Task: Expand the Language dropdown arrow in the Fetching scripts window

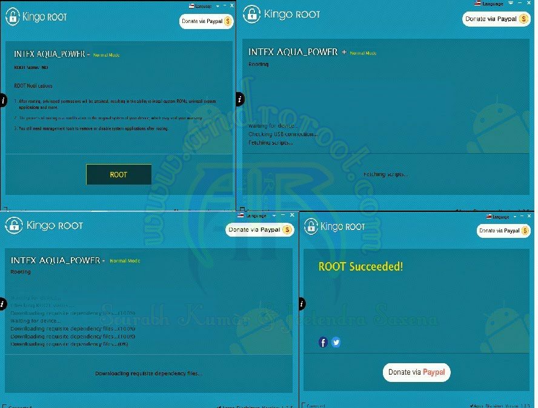Action: click(511, 3)
